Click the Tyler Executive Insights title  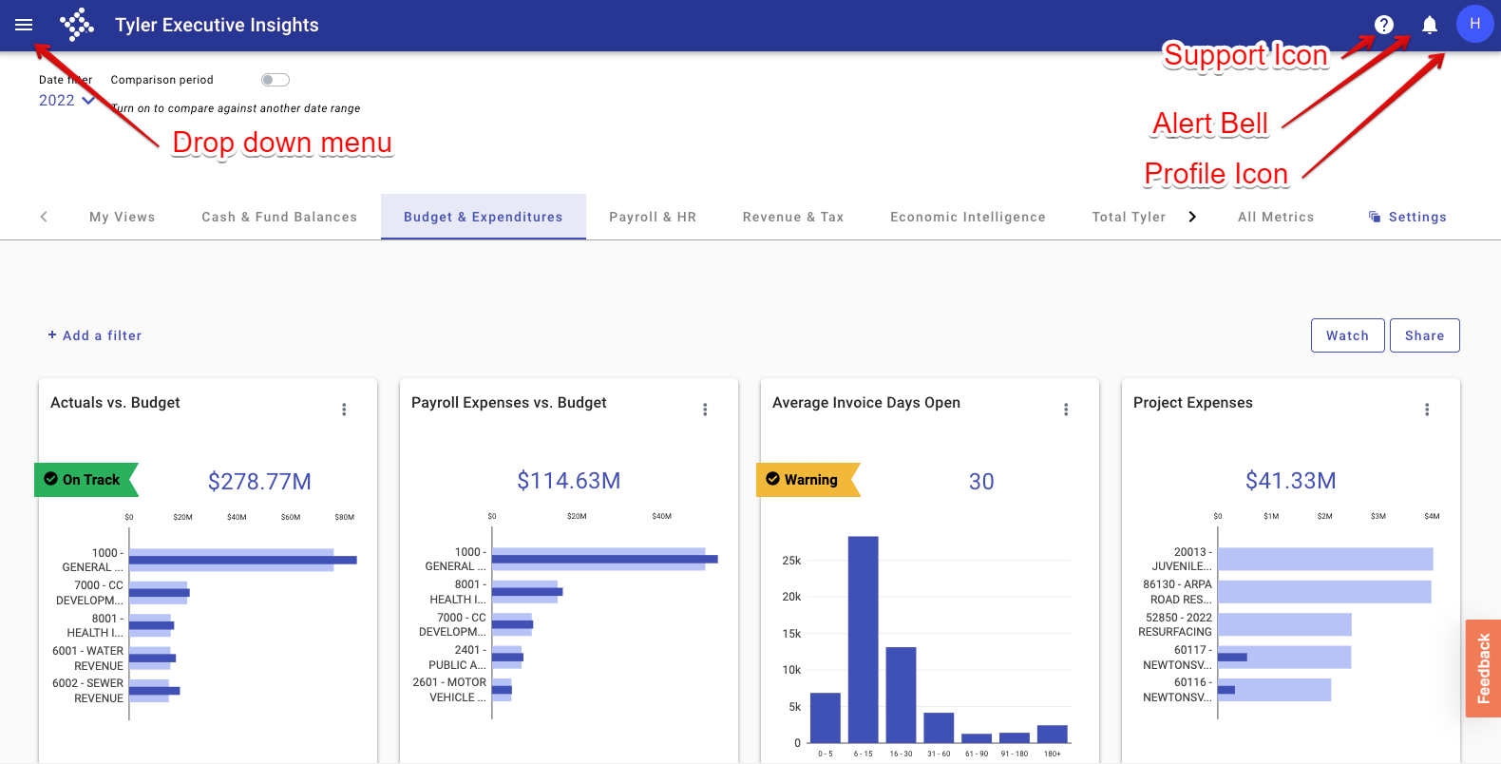[217, 25]
